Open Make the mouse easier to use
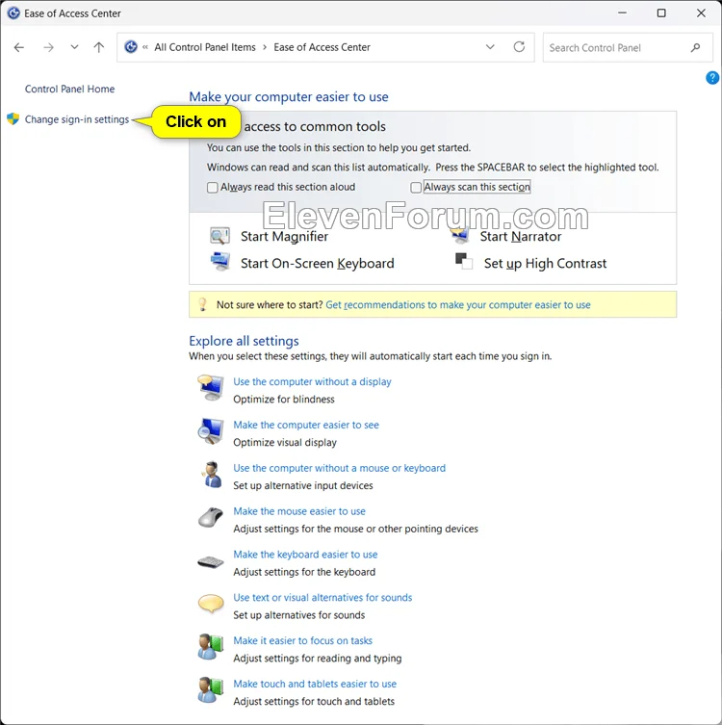Viewport: 722px width, 725px height. pyautogui.click(x=299, y=511)
